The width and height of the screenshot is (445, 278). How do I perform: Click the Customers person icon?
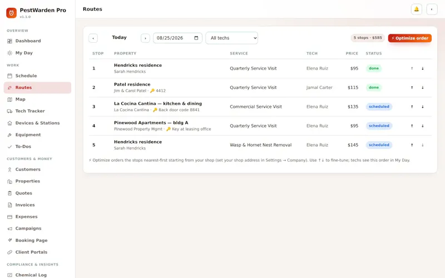tap(9, 170)
